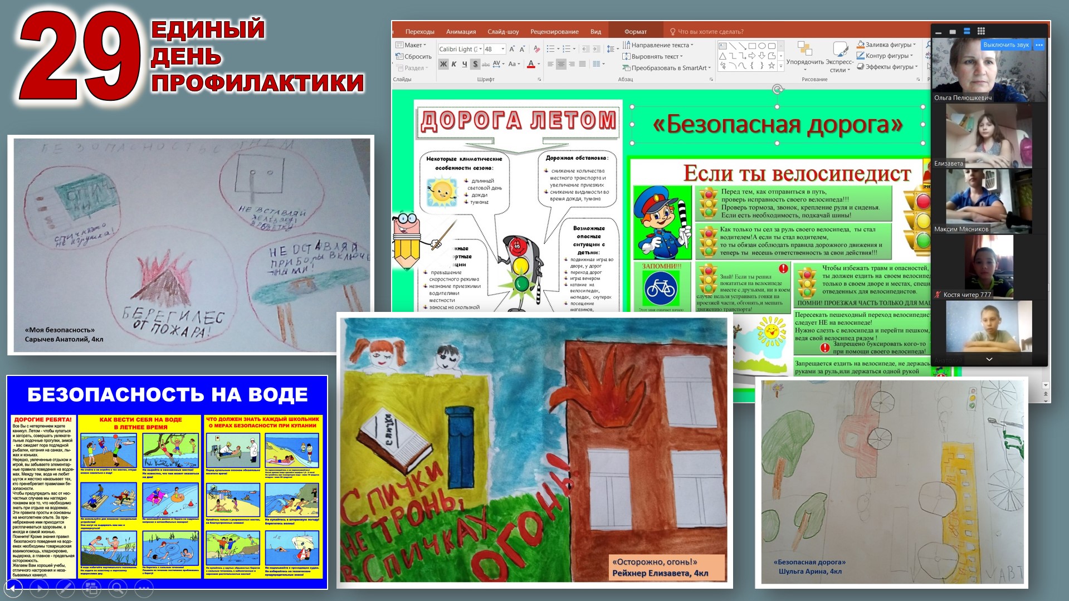Toggle bold (Ж) formatting

[x=443, y=64]
